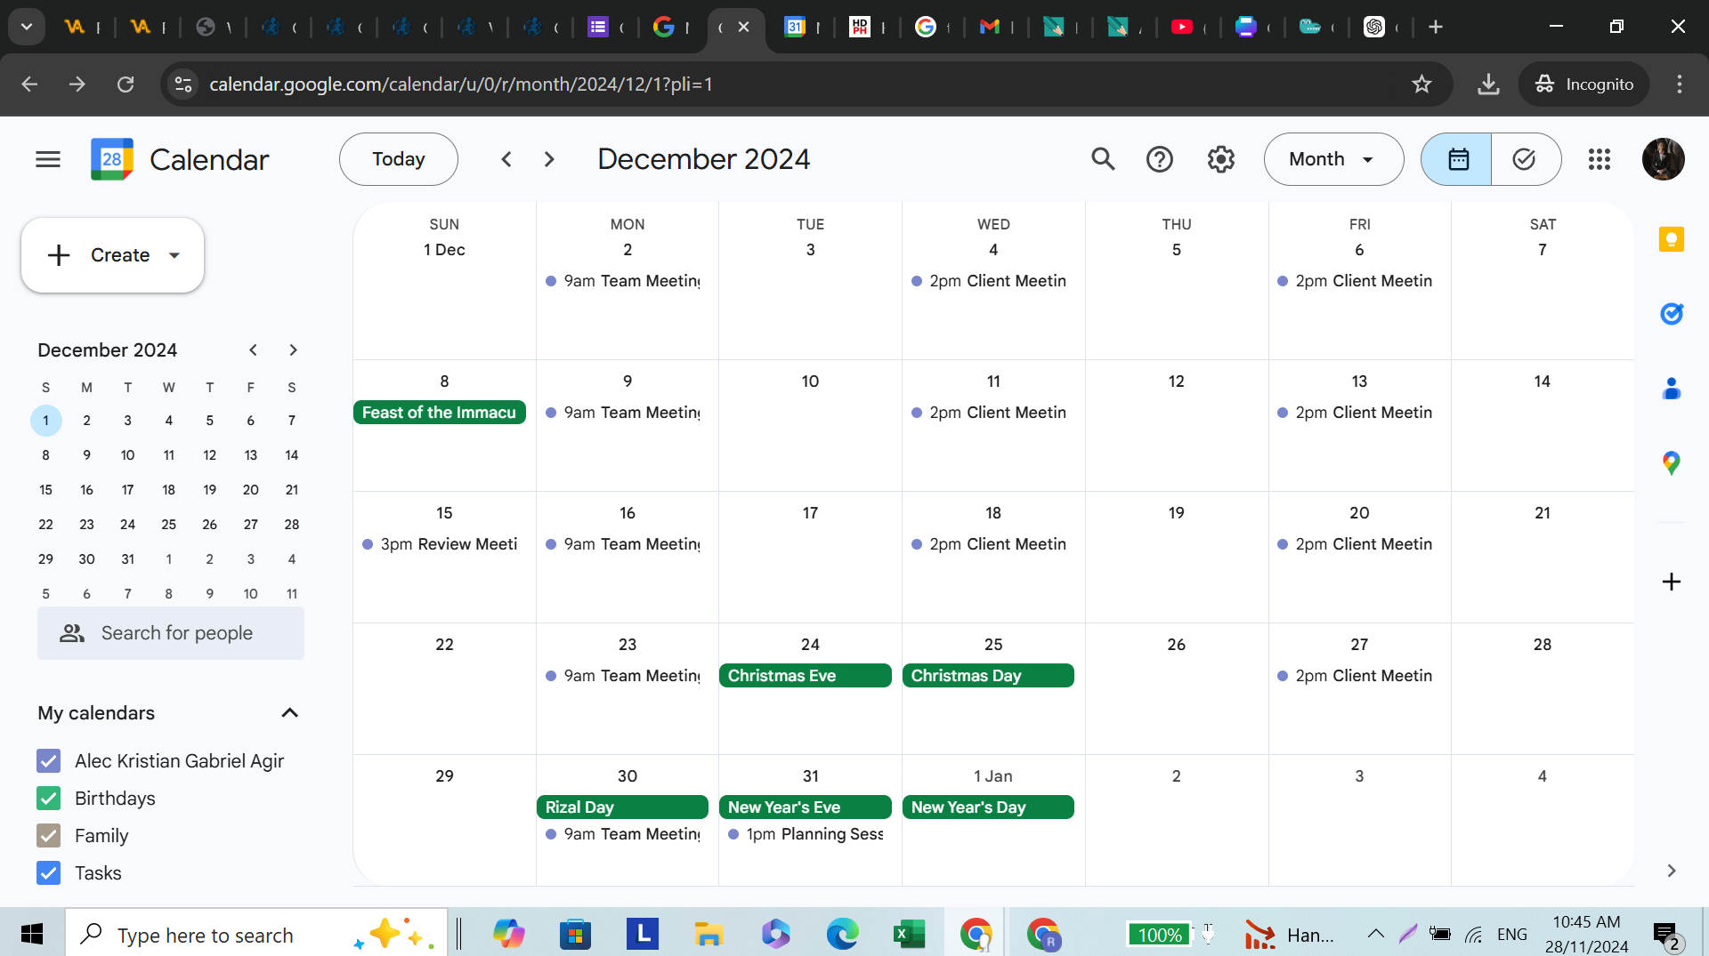Open the Month view dropdown

tap(1333, 159)
